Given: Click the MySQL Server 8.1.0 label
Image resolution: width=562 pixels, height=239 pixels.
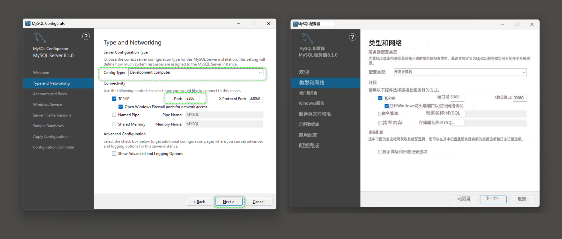Looking at the screenshot, I should (x=53, y=55).
